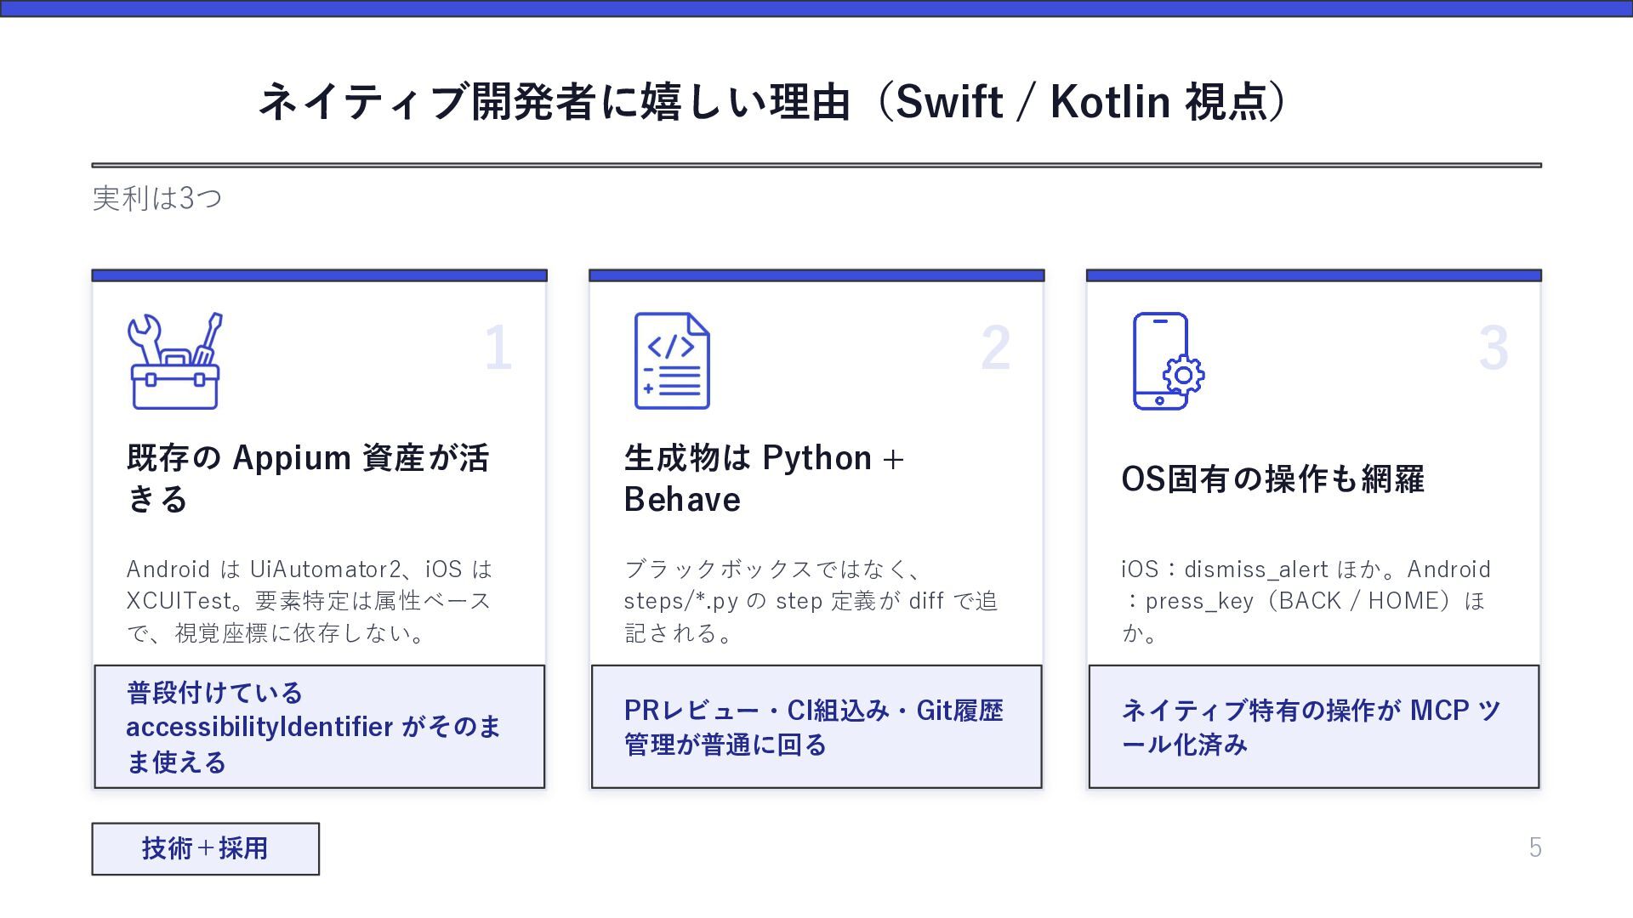Click the toolbox with wrench icon
This screenshot has height=918, width=1633.
click(x=174, y=360)
